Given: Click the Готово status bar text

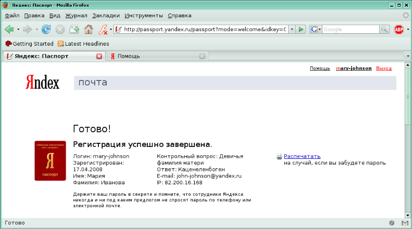Looking at the screenshot, I should coord(15,223).
